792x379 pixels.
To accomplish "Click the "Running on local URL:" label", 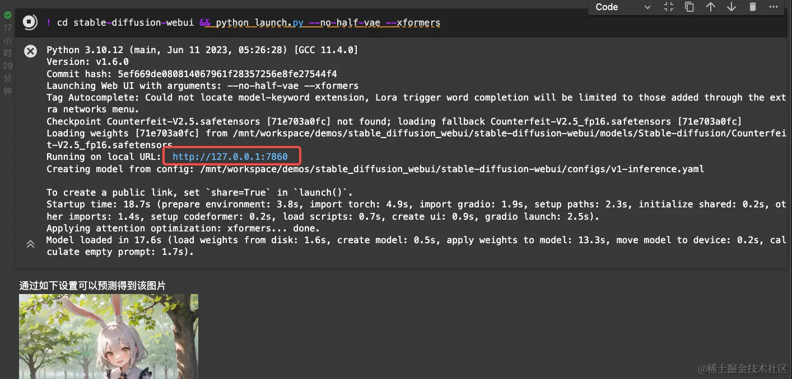I will click(x=104, y=157).
